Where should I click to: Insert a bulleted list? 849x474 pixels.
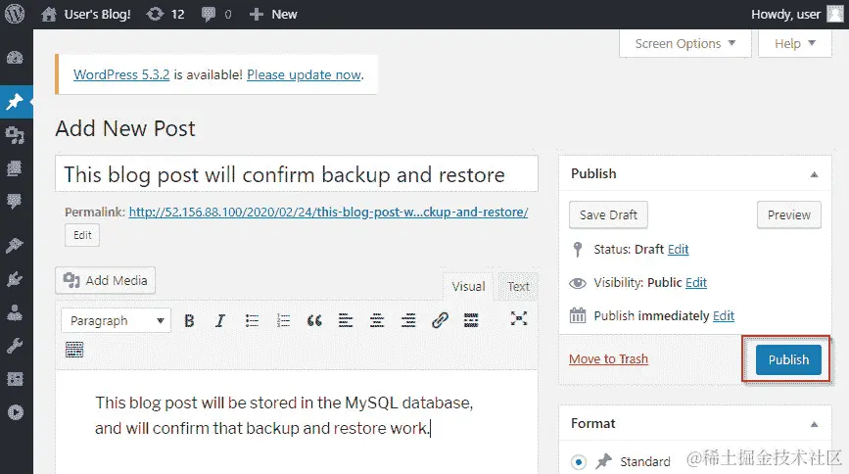tap(252, 320)
